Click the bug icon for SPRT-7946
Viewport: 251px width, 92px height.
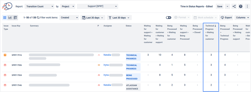[x=5, y=85]
